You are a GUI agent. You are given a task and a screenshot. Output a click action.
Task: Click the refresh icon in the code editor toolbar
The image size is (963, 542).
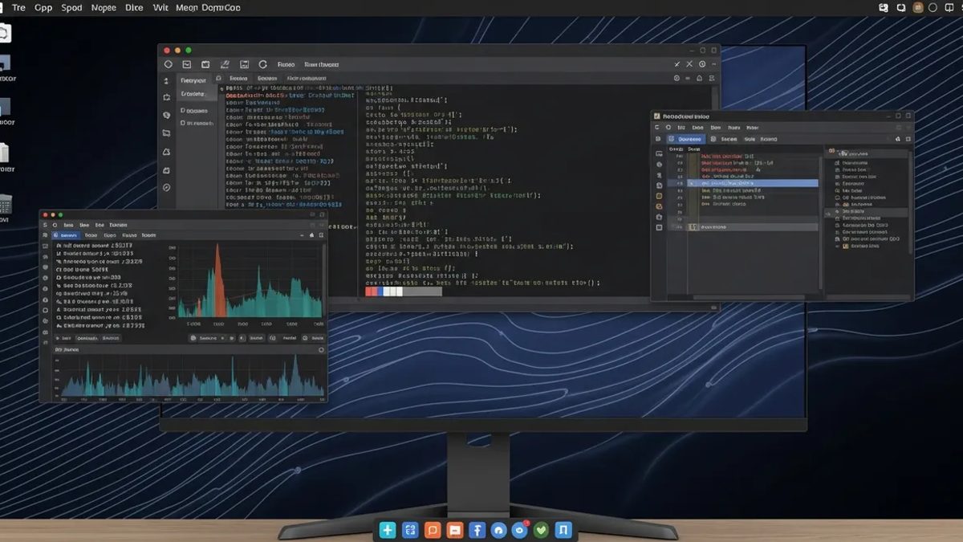click(x=262, y=64)
